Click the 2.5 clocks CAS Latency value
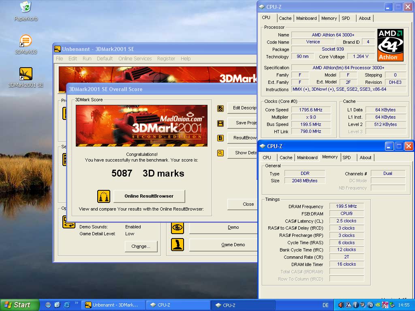Image resolution: width=415 pixels, height=311 pixels. [347, 221]
